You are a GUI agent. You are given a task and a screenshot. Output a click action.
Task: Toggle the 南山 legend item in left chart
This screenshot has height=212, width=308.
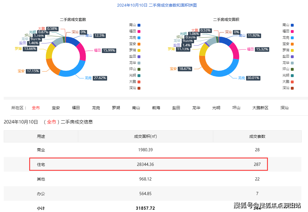(135, 25)
